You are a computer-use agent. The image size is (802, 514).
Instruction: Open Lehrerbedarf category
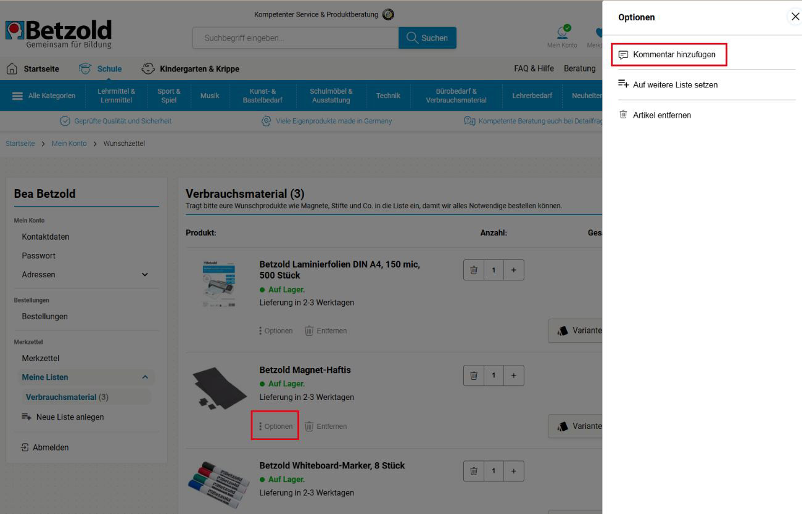[x=532, y=96]
